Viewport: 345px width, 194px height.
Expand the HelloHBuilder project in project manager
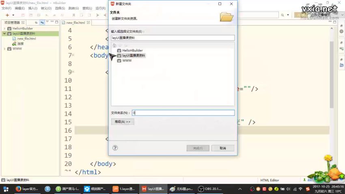4,28
